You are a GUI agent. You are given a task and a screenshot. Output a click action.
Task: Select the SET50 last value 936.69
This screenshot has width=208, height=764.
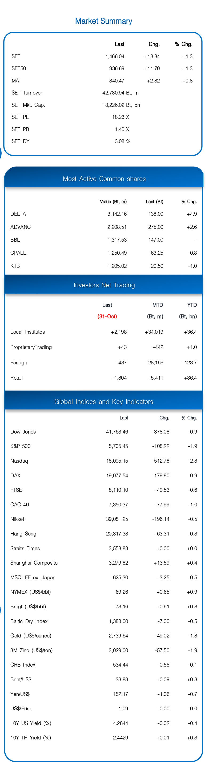tap(117, 69)
